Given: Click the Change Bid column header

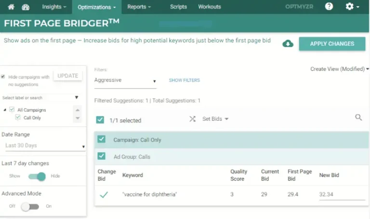Looking at the screenshot, I should click(106, 175).
